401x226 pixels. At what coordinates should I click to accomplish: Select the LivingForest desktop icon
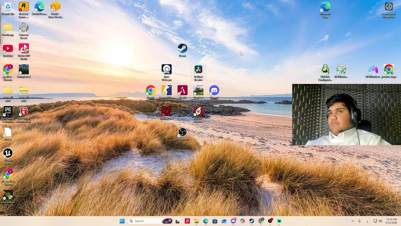click(23, 72)
